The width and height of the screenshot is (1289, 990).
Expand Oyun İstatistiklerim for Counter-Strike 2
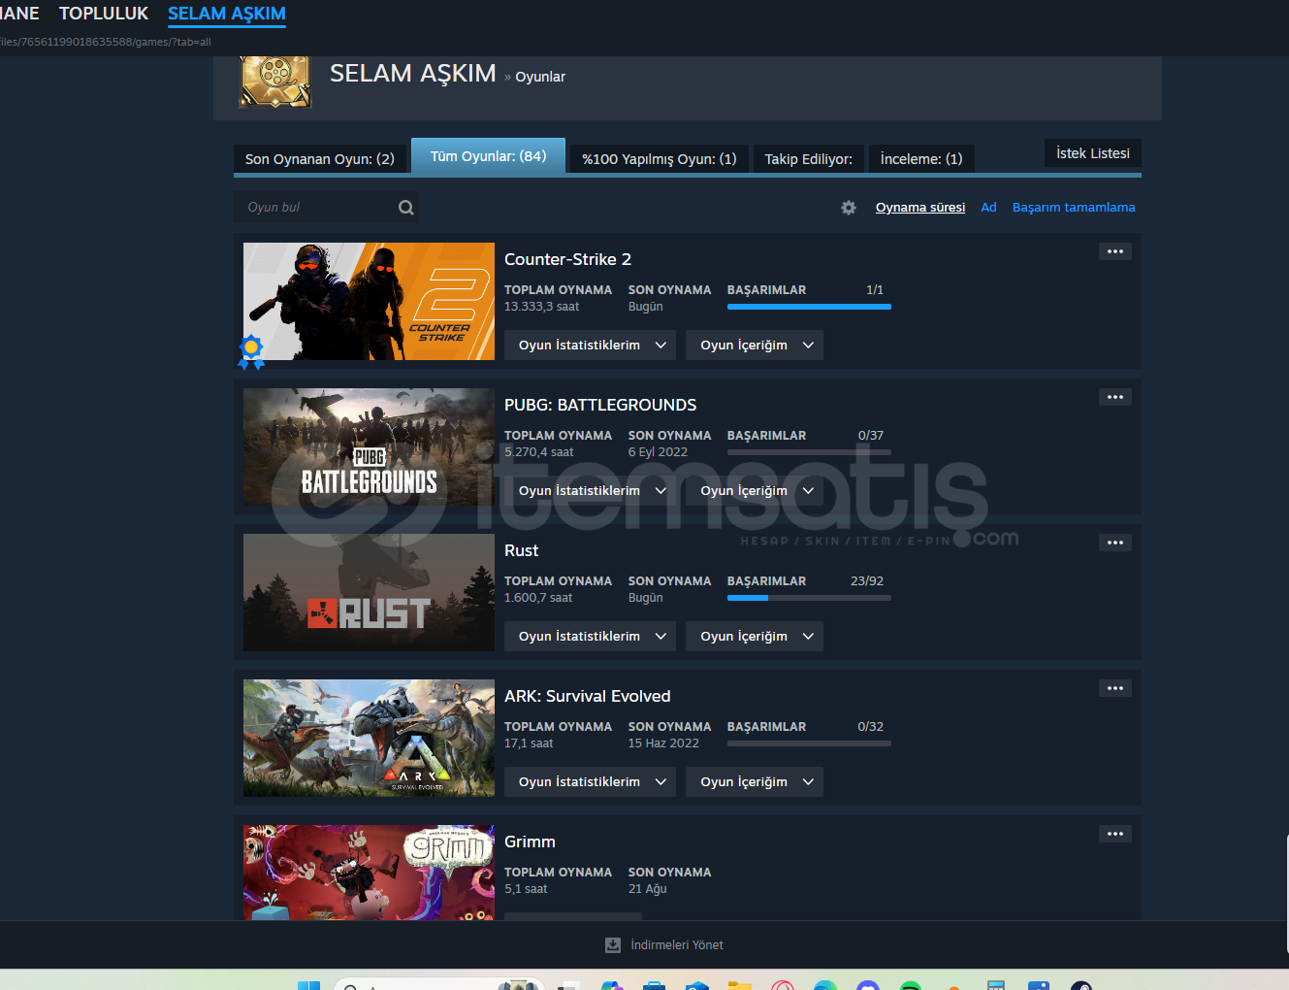tap(591, 346)
